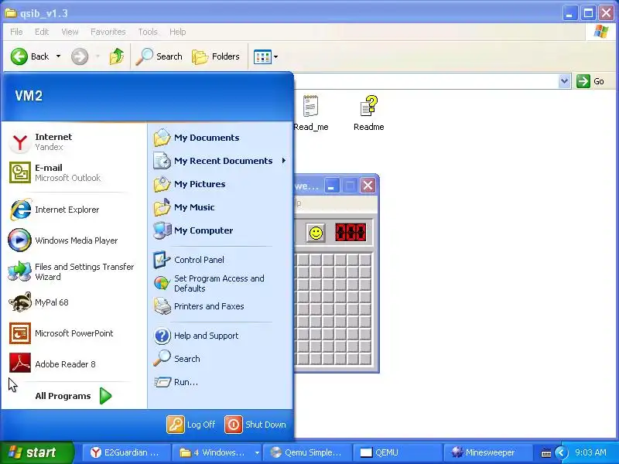Image resolution: width=619 pixels, height=464 pixels.
Task: Click the Start button
Action: point(37,452)
